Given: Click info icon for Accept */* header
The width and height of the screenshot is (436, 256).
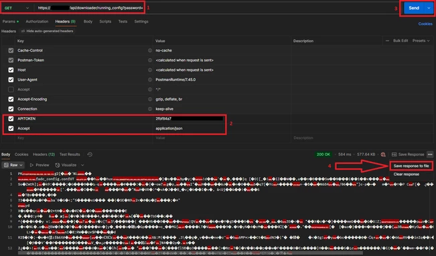Looking at the screenshot, I should click(x=150, y=90).
